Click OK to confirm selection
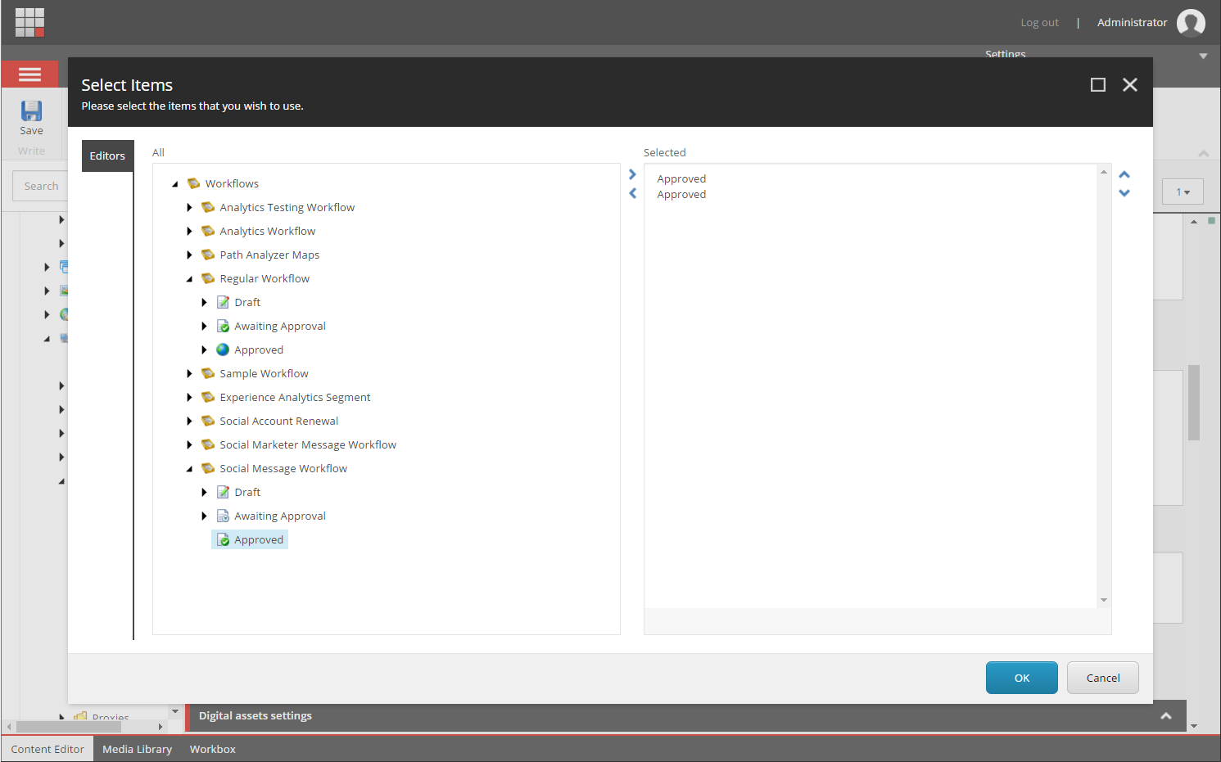 [1021, 678]
